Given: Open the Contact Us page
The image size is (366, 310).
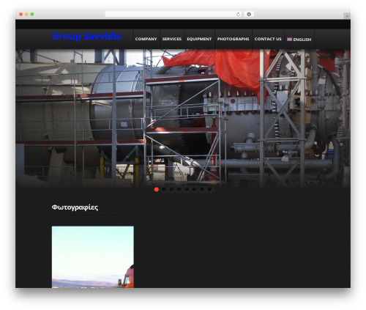Looking at the screenshot, I should pos(268,39).
